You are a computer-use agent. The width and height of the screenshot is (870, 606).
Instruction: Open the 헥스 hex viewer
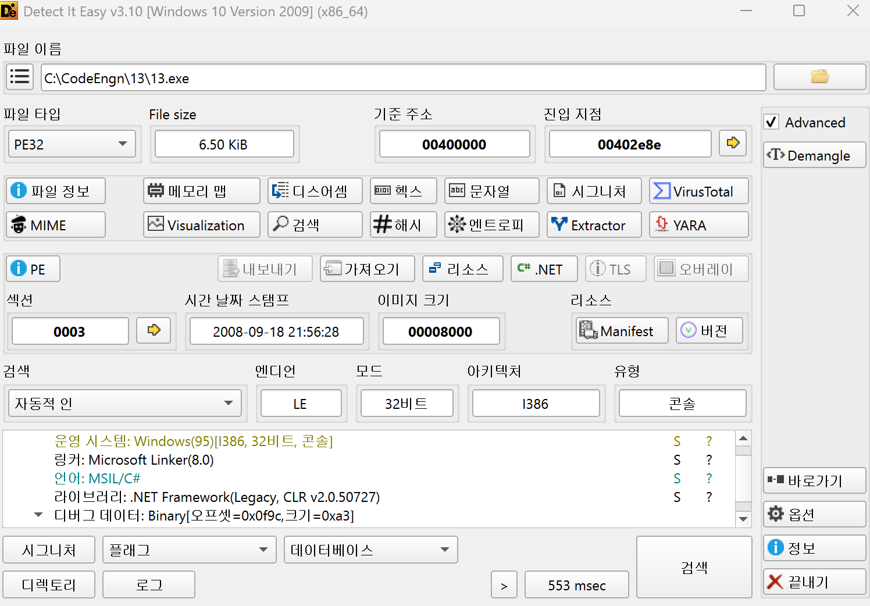404,191
